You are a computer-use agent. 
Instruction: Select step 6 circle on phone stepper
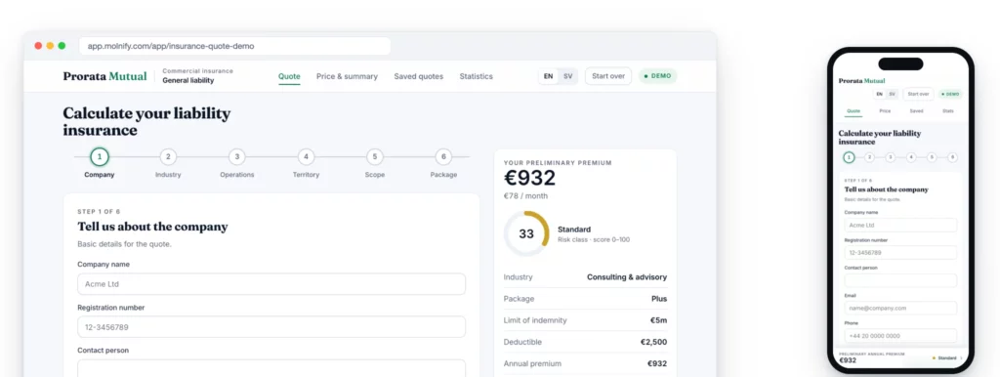(x=952, y=157)
